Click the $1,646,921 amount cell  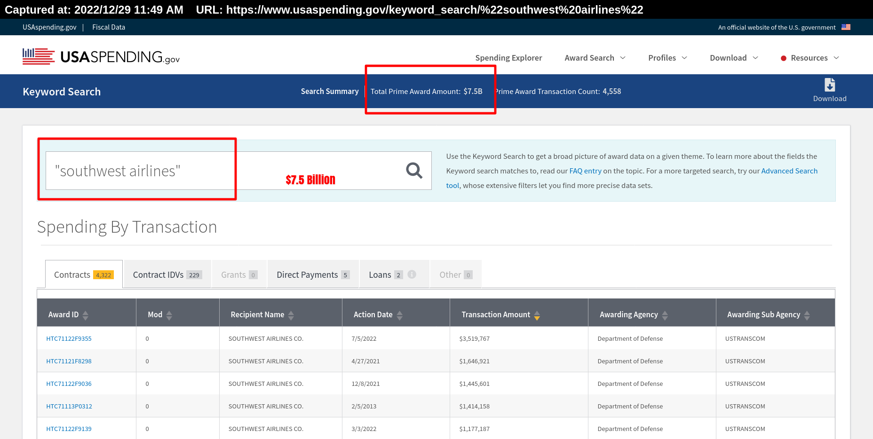pyautogui.click(x=474, y=361)
